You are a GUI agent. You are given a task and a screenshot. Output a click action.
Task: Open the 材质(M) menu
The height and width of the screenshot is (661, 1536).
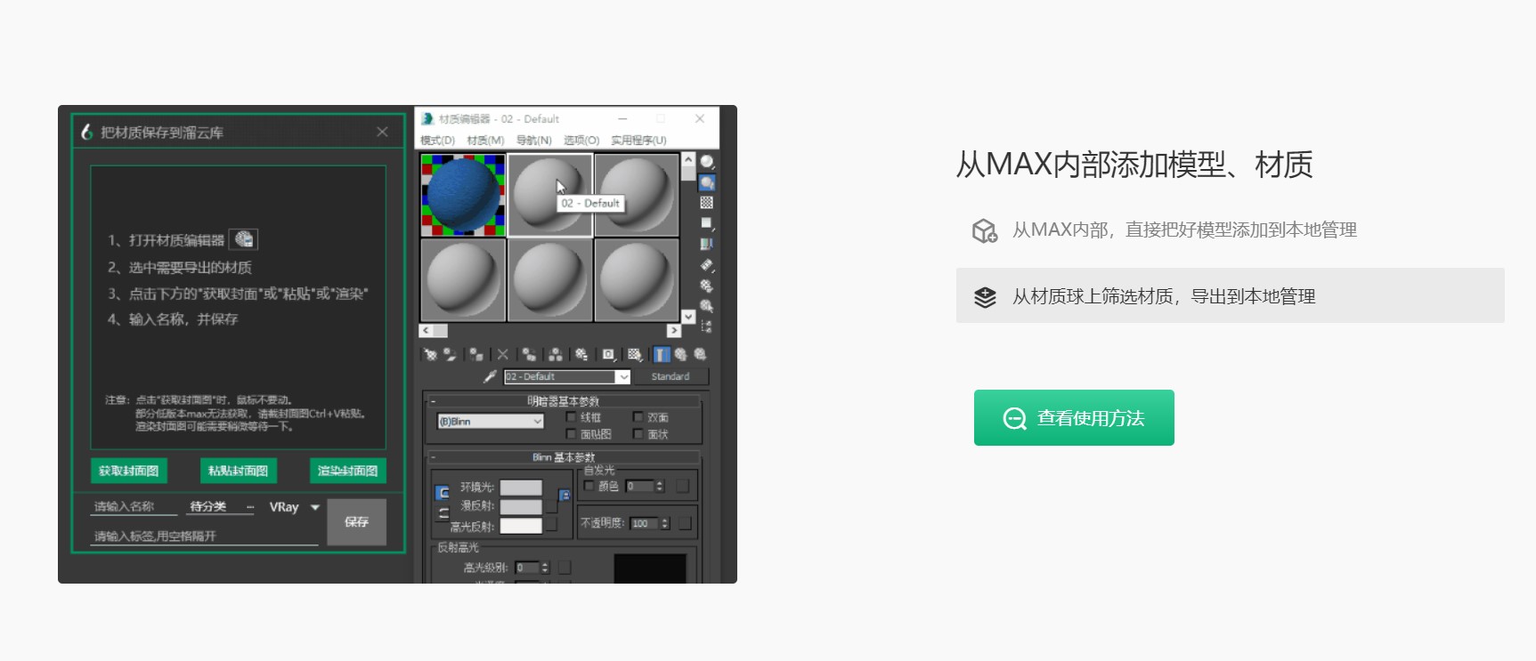[x=485, y=141]
